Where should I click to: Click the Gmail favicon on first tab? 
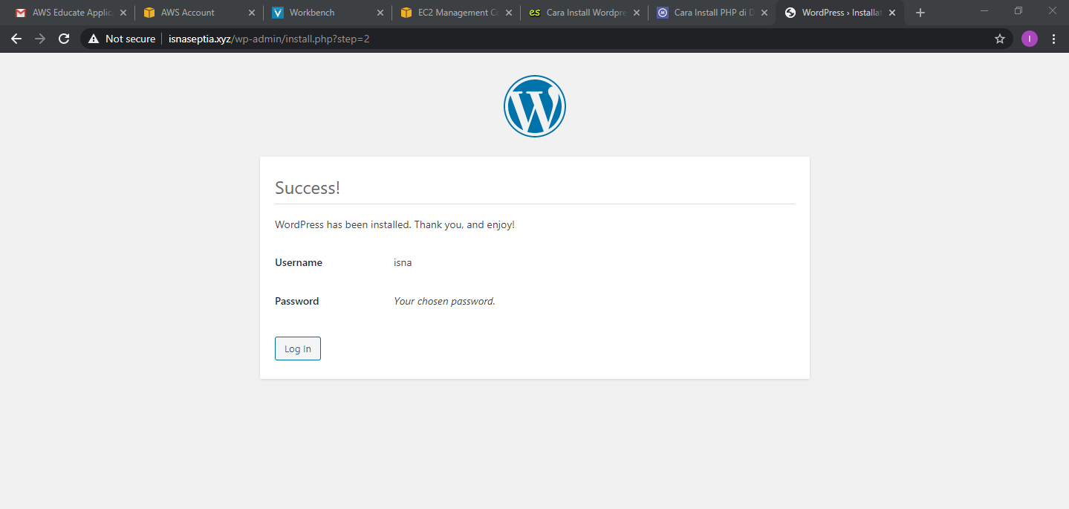click(21, 13)
